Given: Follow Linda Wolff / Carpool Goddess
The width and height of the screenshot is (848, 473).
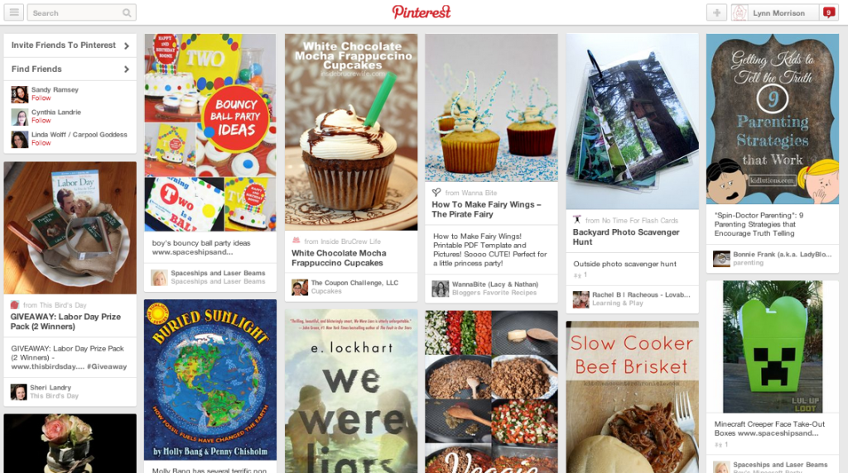Looking at the screenshot, I should (41, 143).
